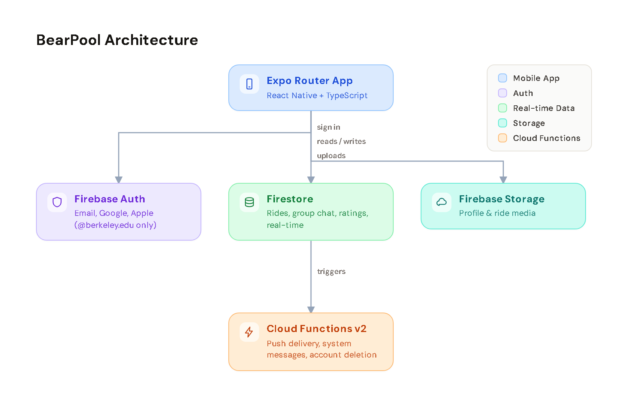Image resolution: width=628 pixels, height=401 pixels.
Task: Click the sign in edge label
Action: click(329, 127)
